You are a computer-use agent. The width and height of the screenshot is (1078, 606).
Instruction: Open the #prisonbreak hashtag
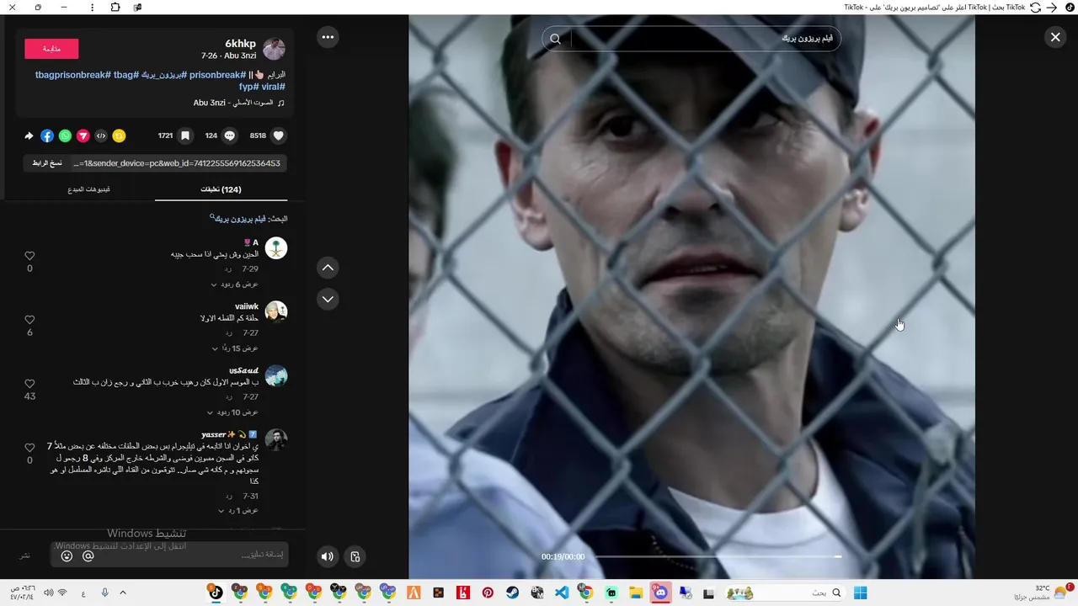pyautogui.click(x=217, y=75)
